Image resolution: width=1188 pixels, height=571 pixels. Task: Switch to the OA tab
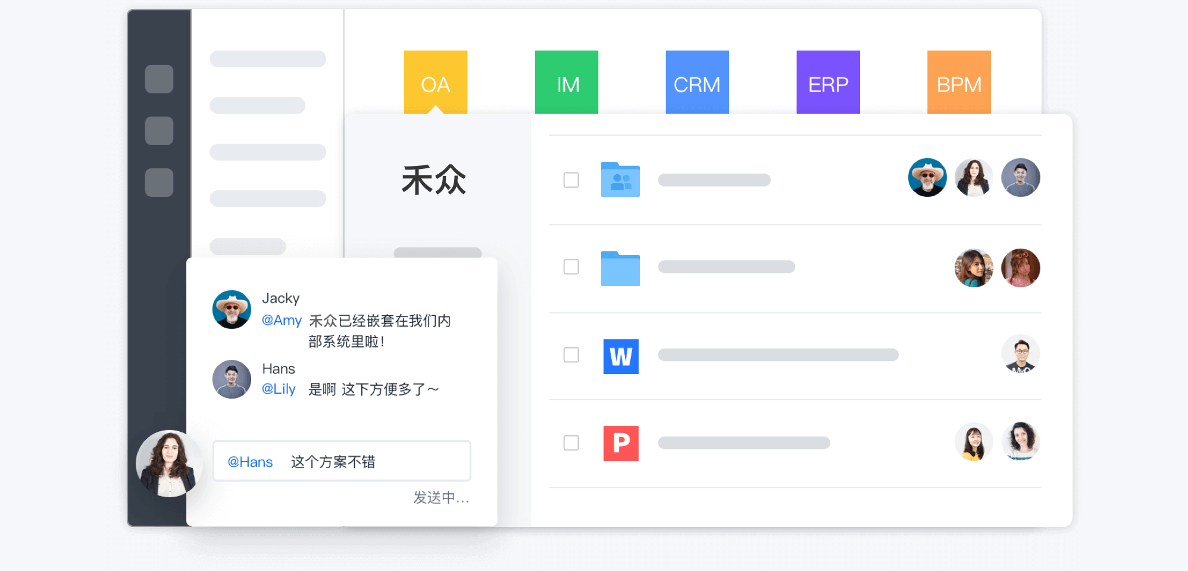[x=436, y=83]
